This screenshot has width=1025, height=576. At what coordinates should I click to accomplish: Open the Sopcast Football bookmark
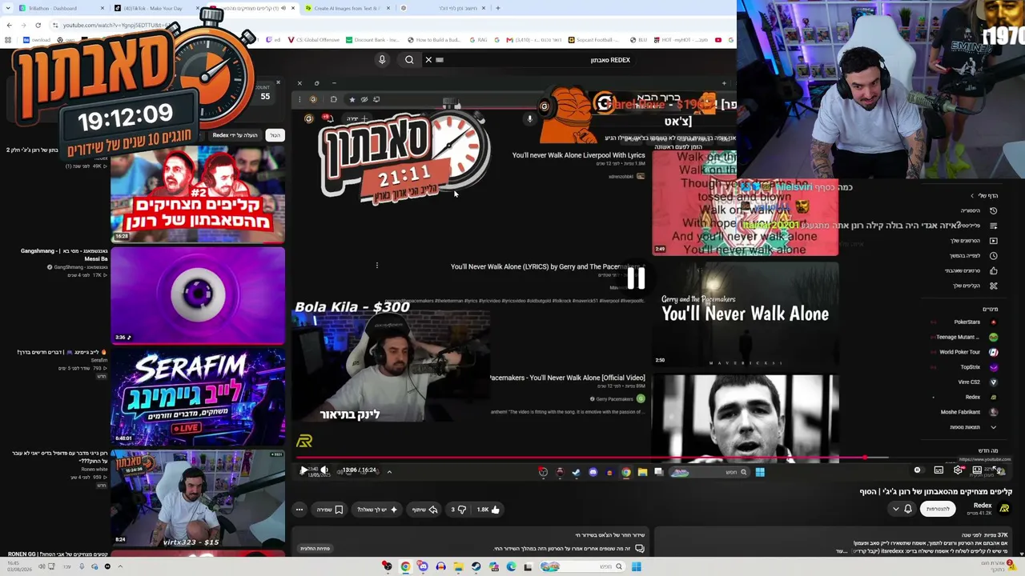point(594,40)
